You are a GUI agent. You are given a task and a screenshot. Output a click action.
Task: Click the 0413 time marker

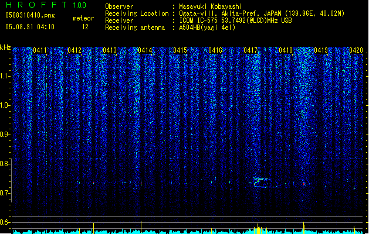(x=110, y=50)
